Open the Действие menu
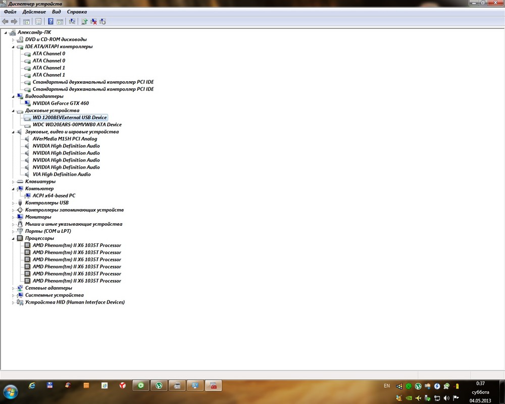 (x=34, y=12)
